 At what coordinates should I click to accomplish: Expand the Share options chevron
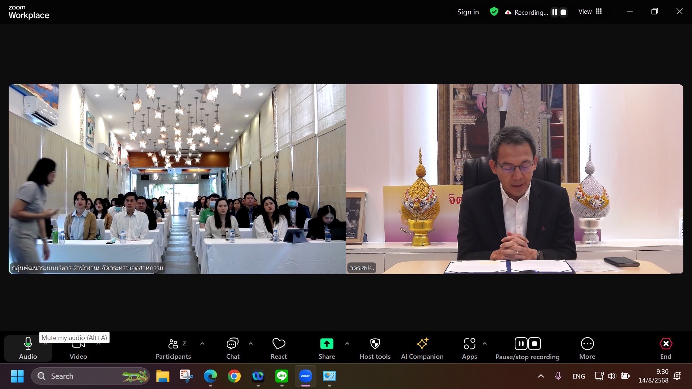click(347, 344)
